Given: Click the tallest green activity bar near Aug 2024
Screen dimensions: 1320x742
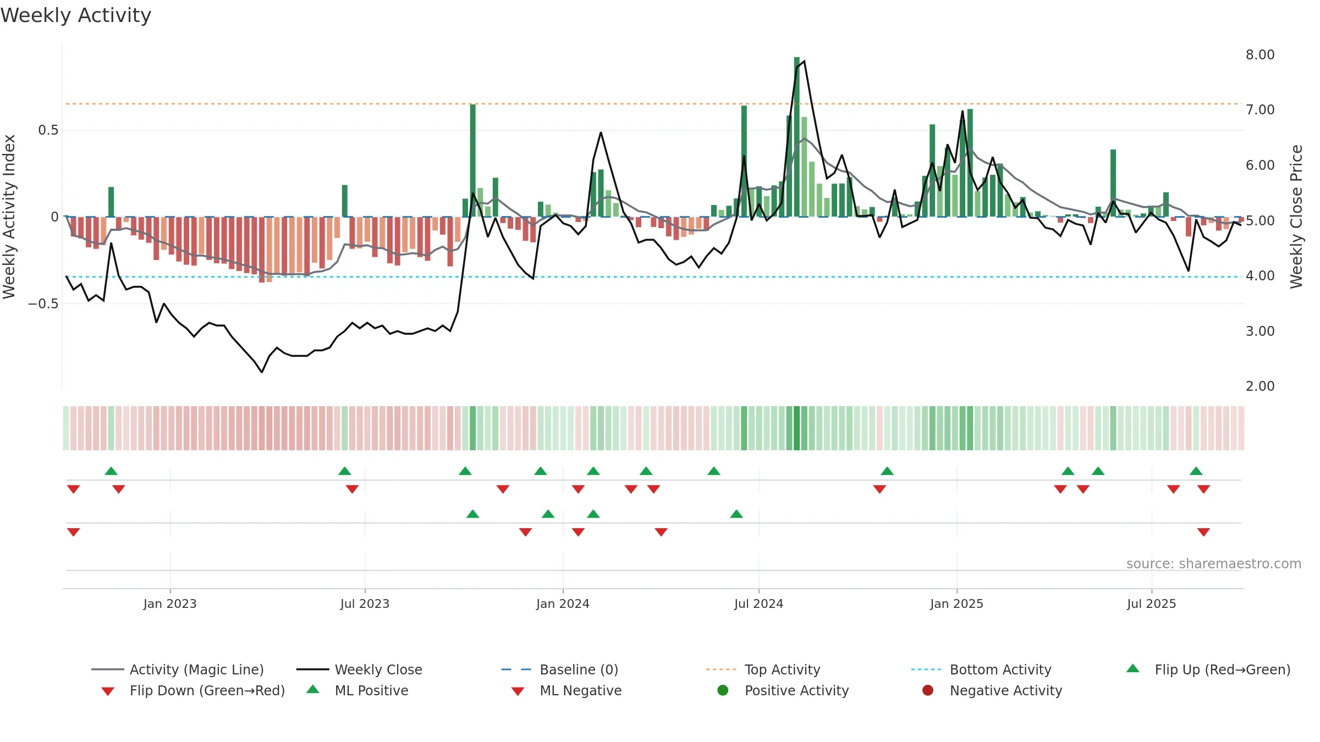Looking at the screenshot, I should click(x=796, y=137).
